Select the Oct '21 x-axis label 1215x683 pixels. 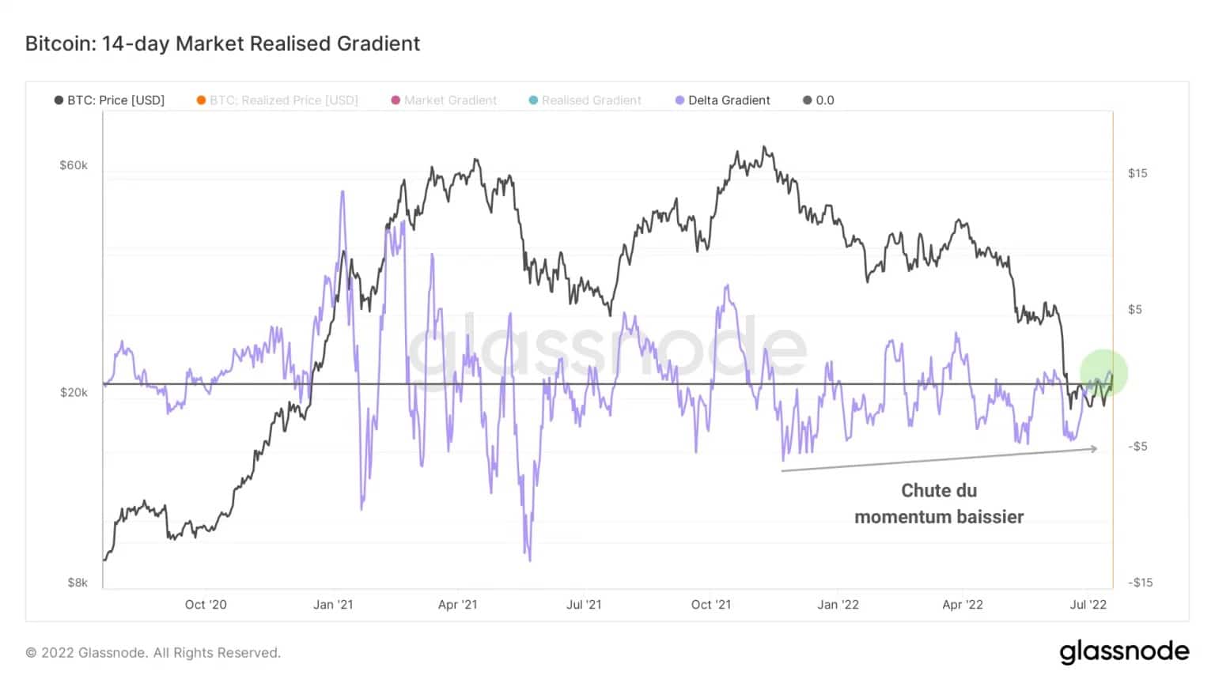point(711,605)
